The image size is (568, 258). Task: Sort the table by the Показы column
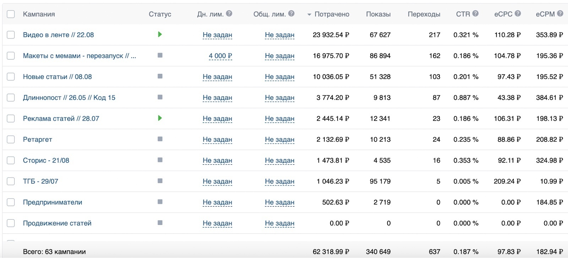coord(378,14)
